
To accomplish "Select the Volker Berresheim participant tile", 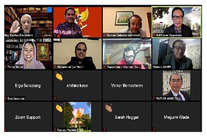I will coord(127,85).
